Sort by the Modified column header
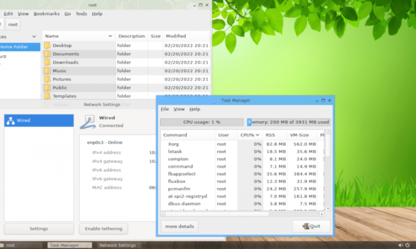Image resolution: width=416 pixels, height=249 pixels. [x=186, y=36]
